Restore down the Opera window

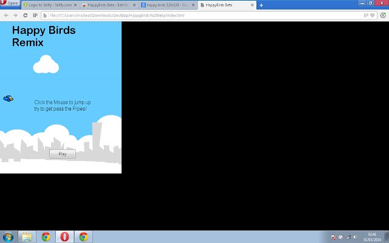pos(370,3)
